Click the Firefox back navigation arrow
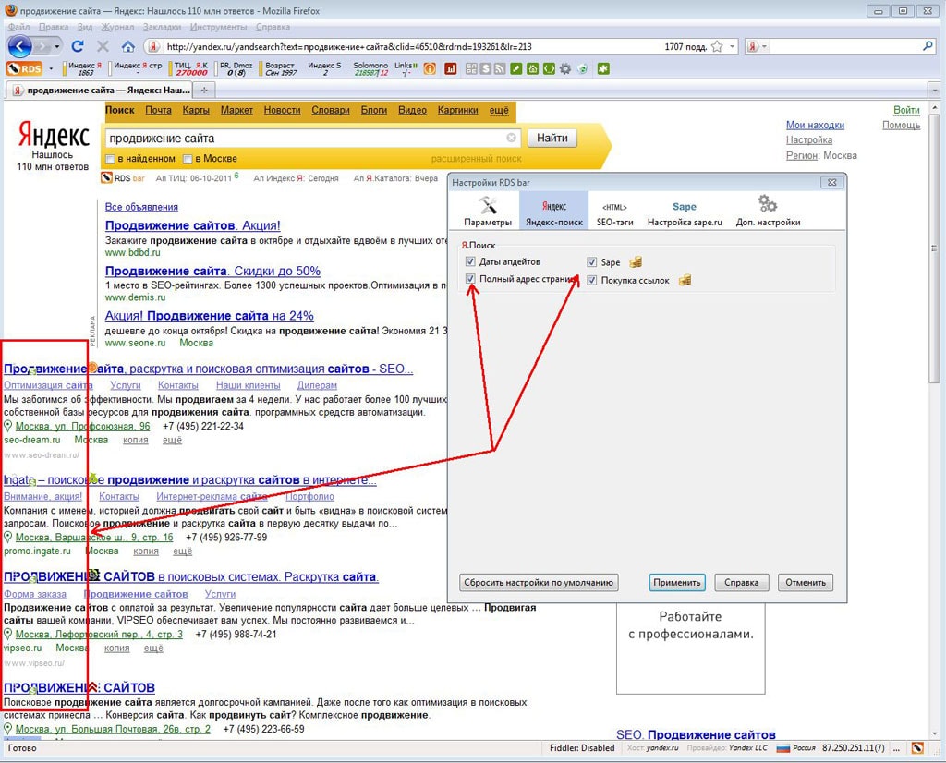Image resolution: width=946 pixels, height=763 pixels. 19,46
